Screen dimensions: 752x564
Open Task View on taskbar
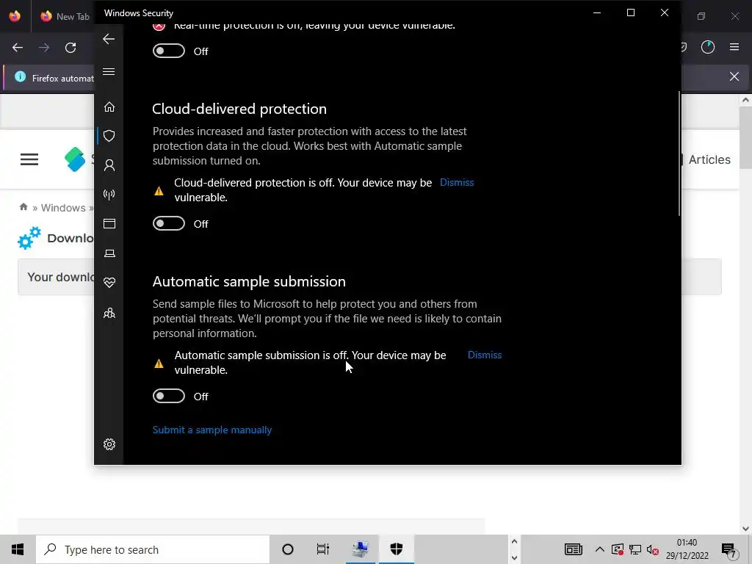click(323, 549)
